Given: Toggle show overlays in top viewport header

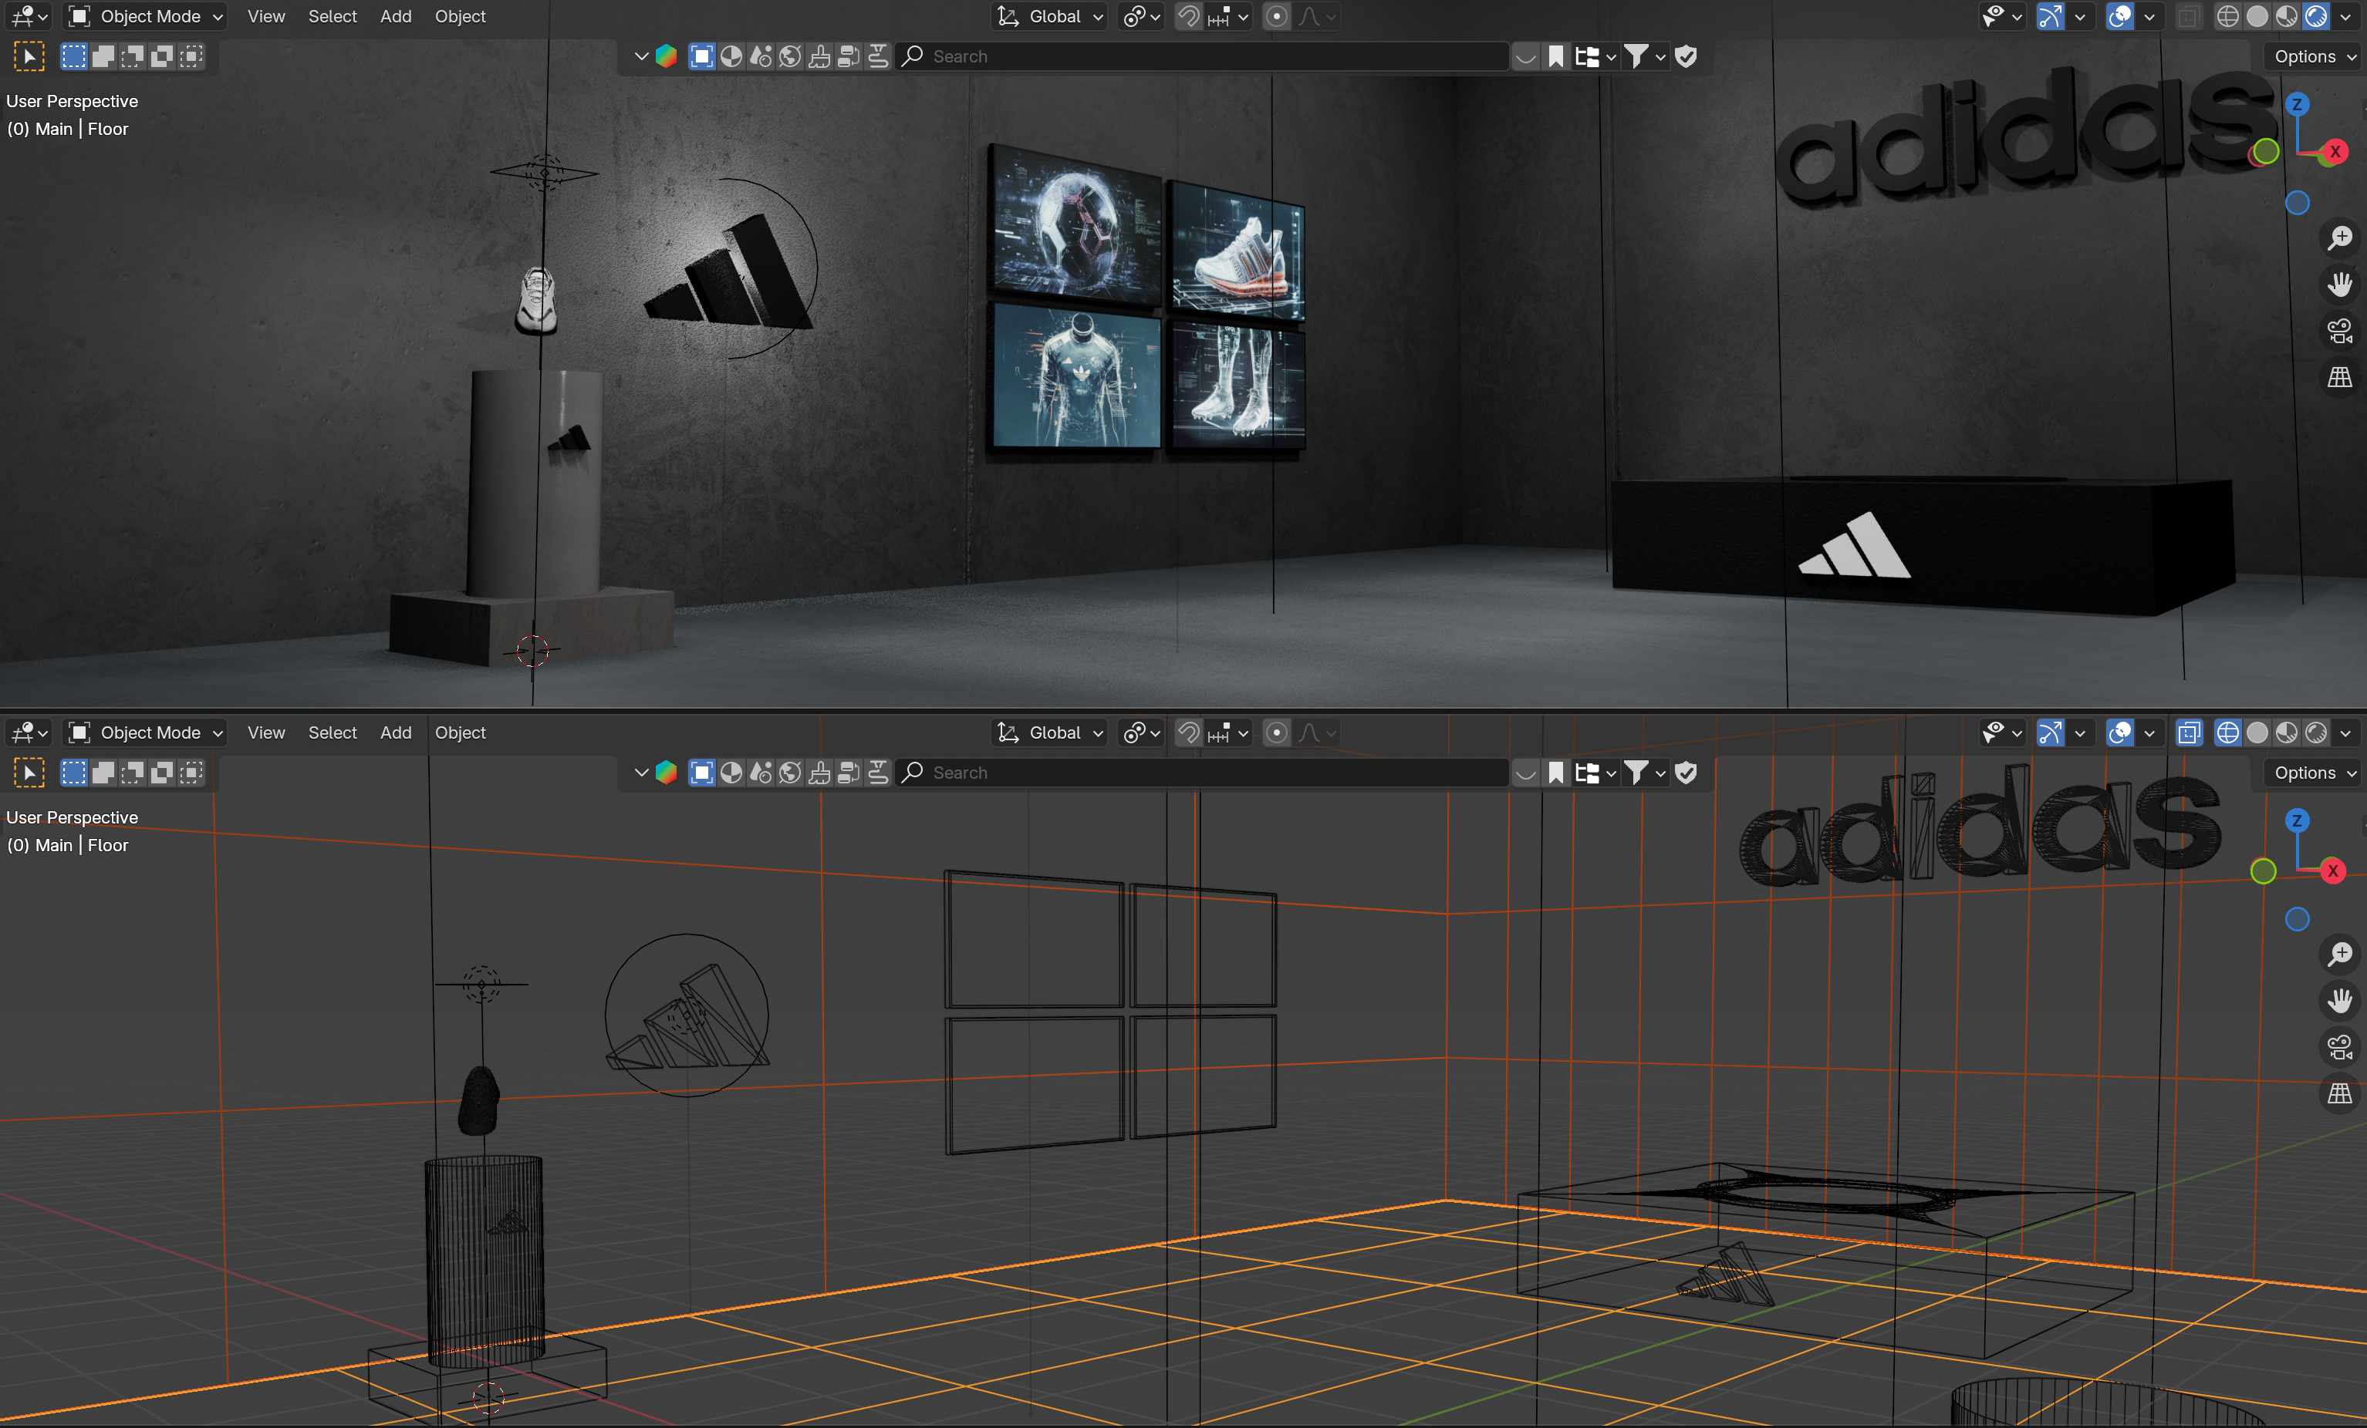Looking at the screenshot, I should (x=2119, y=16).
